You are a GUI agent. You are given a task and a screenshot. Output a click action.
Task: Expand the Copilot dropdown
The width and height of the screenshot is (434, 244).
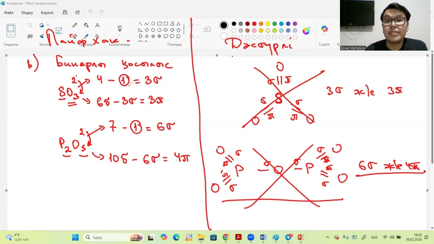pos(324,35)
